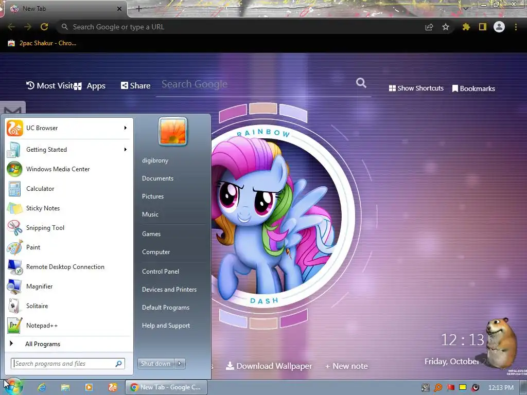527x395 pixels.
Task: Open a new Chrome tab with plus
Action: point(139,9)
